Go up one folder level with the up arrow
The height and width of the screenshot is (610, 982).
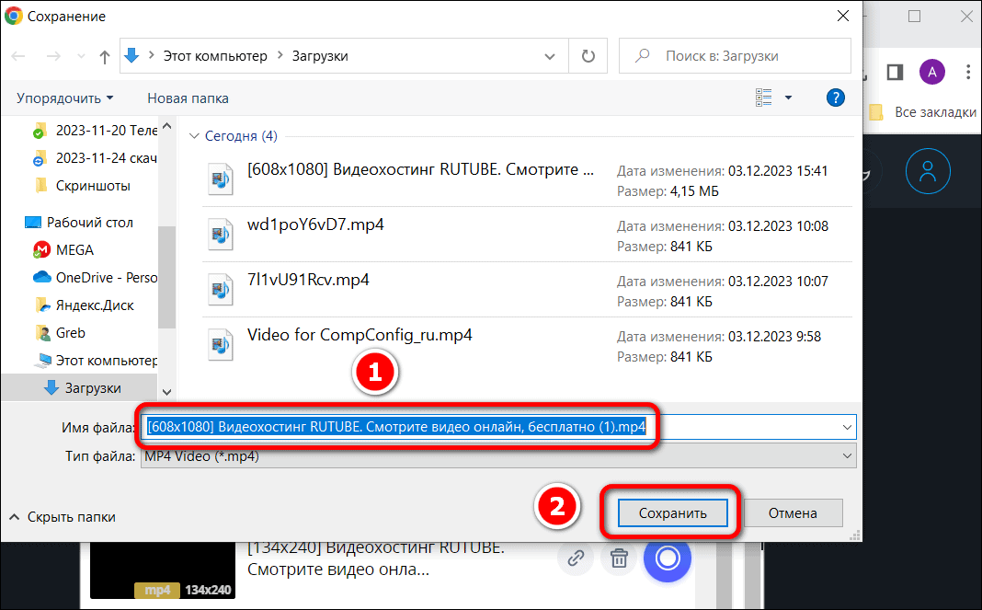(x=105, y=56)
